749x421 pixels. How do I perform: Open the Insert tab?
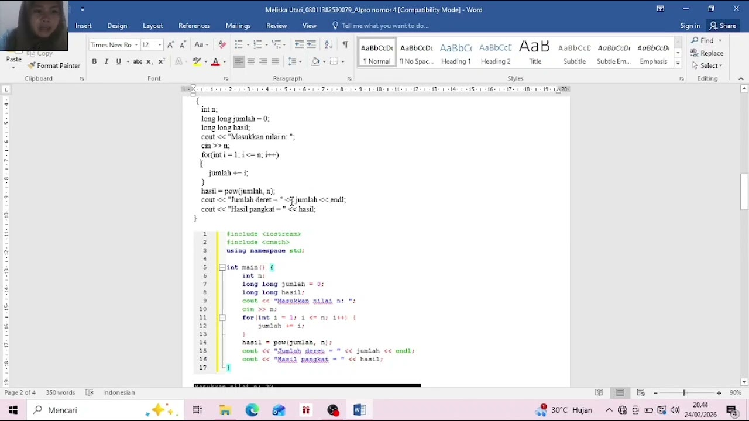click(x=84, y=26)
